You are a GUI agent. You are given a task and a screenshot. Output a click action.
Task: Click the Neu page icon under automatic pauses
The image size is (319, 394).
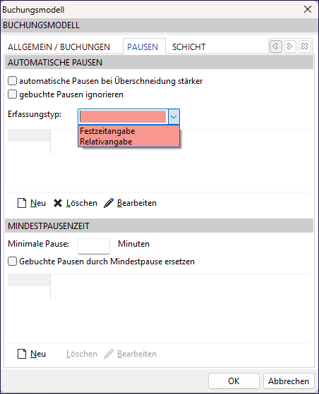[x=22, y=203]
